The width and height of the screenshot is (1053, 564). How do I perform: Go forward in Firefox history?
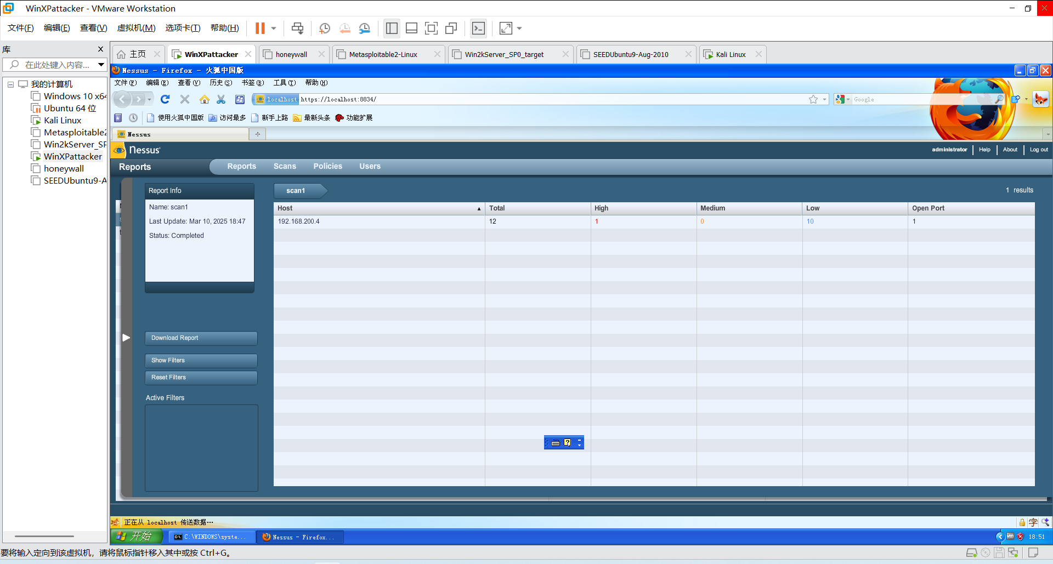click(x=138, y=99)
